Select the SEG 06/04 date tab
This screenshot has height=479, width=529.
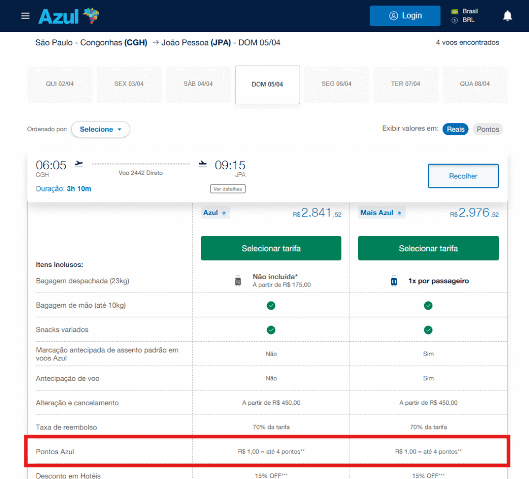coord(336,84)
